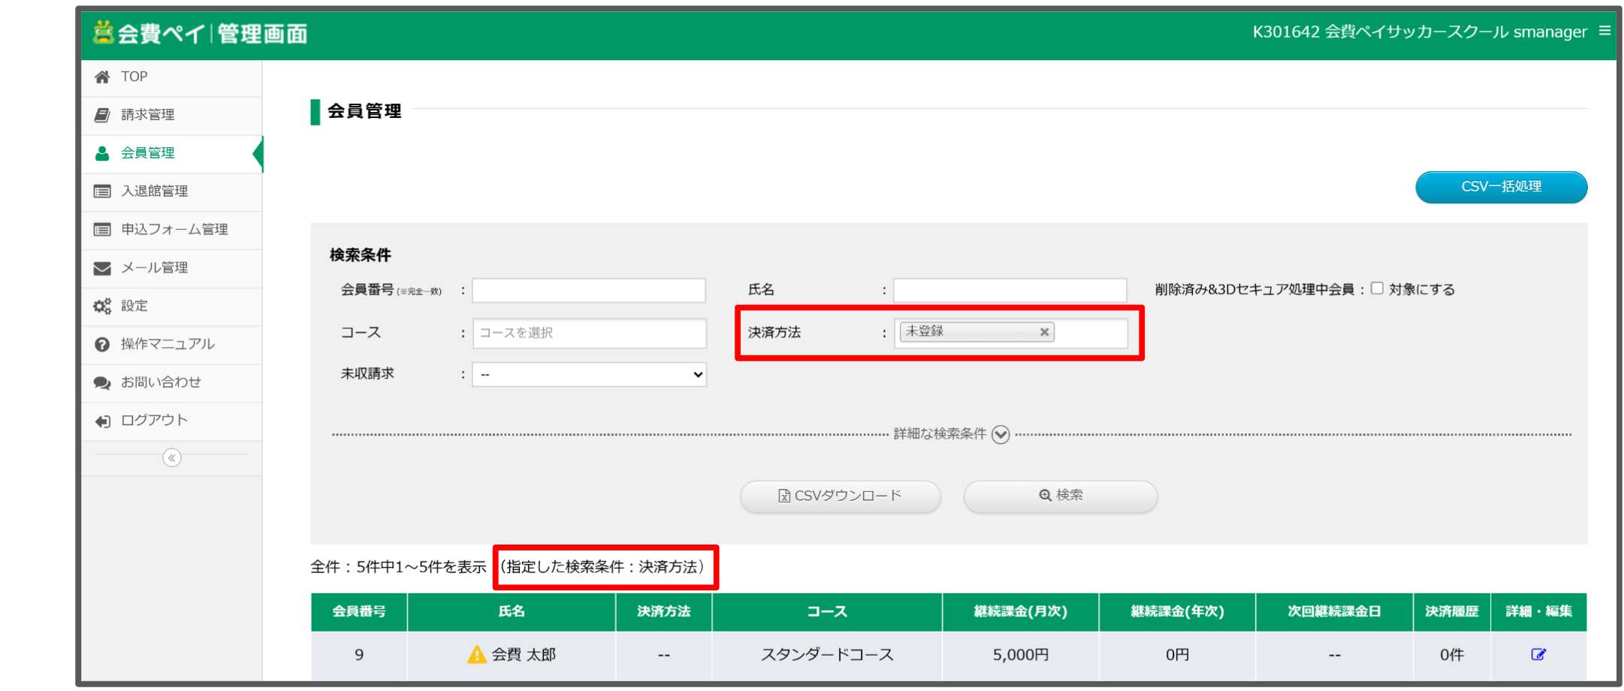Enable the 対象にする checkbox for deleted members

(1376, 288)
